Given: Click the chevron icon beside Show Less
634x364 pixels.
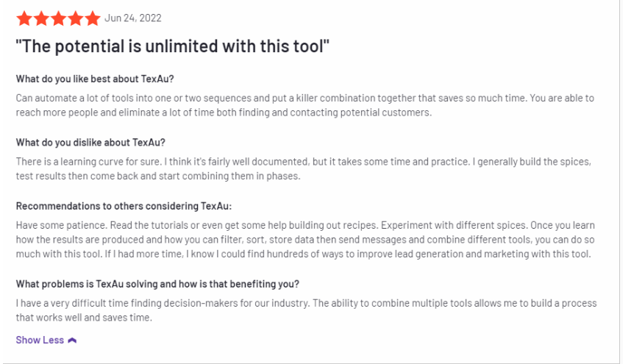Looking at the screenshot, I should [x=72, y=340].
